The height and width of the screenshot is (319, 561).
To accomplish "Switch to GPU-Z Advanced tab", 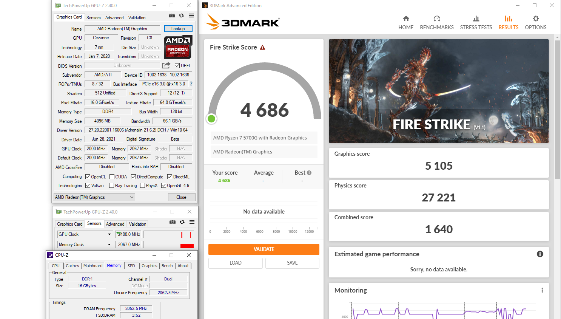I will coord(114,18).
